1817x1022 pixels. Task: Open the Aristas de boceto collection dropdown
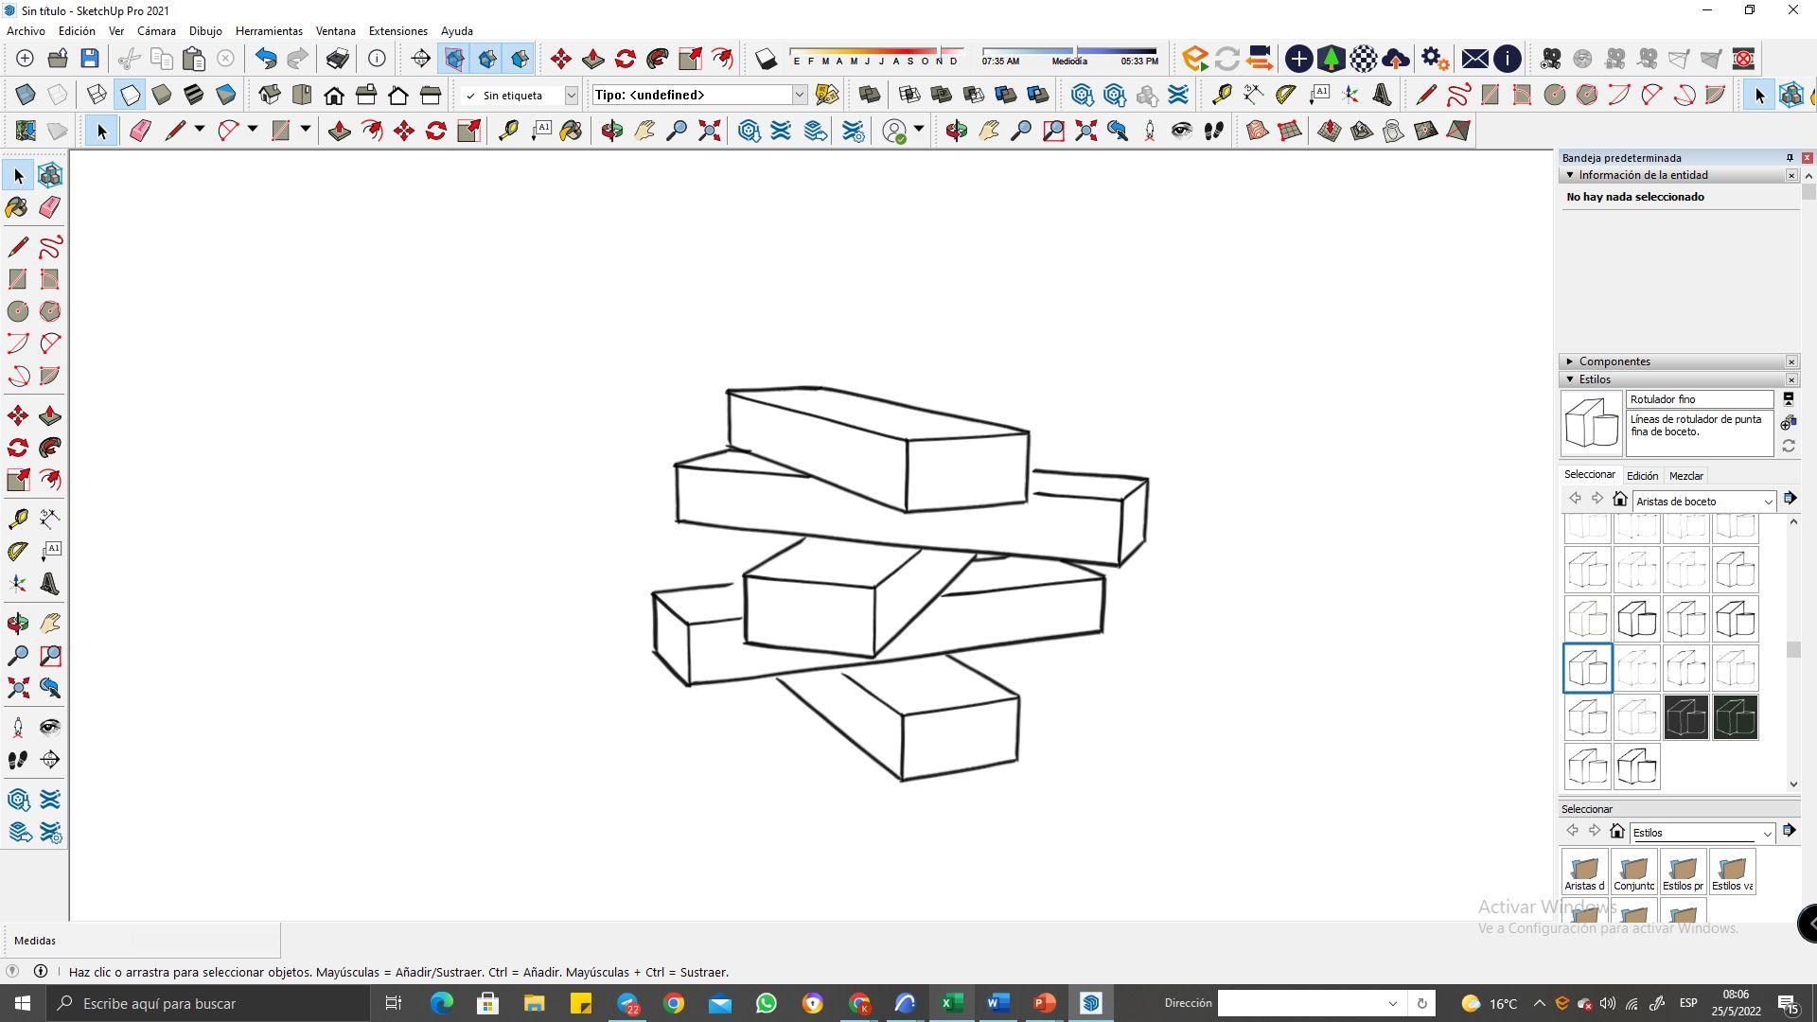tap(1767, 502)
